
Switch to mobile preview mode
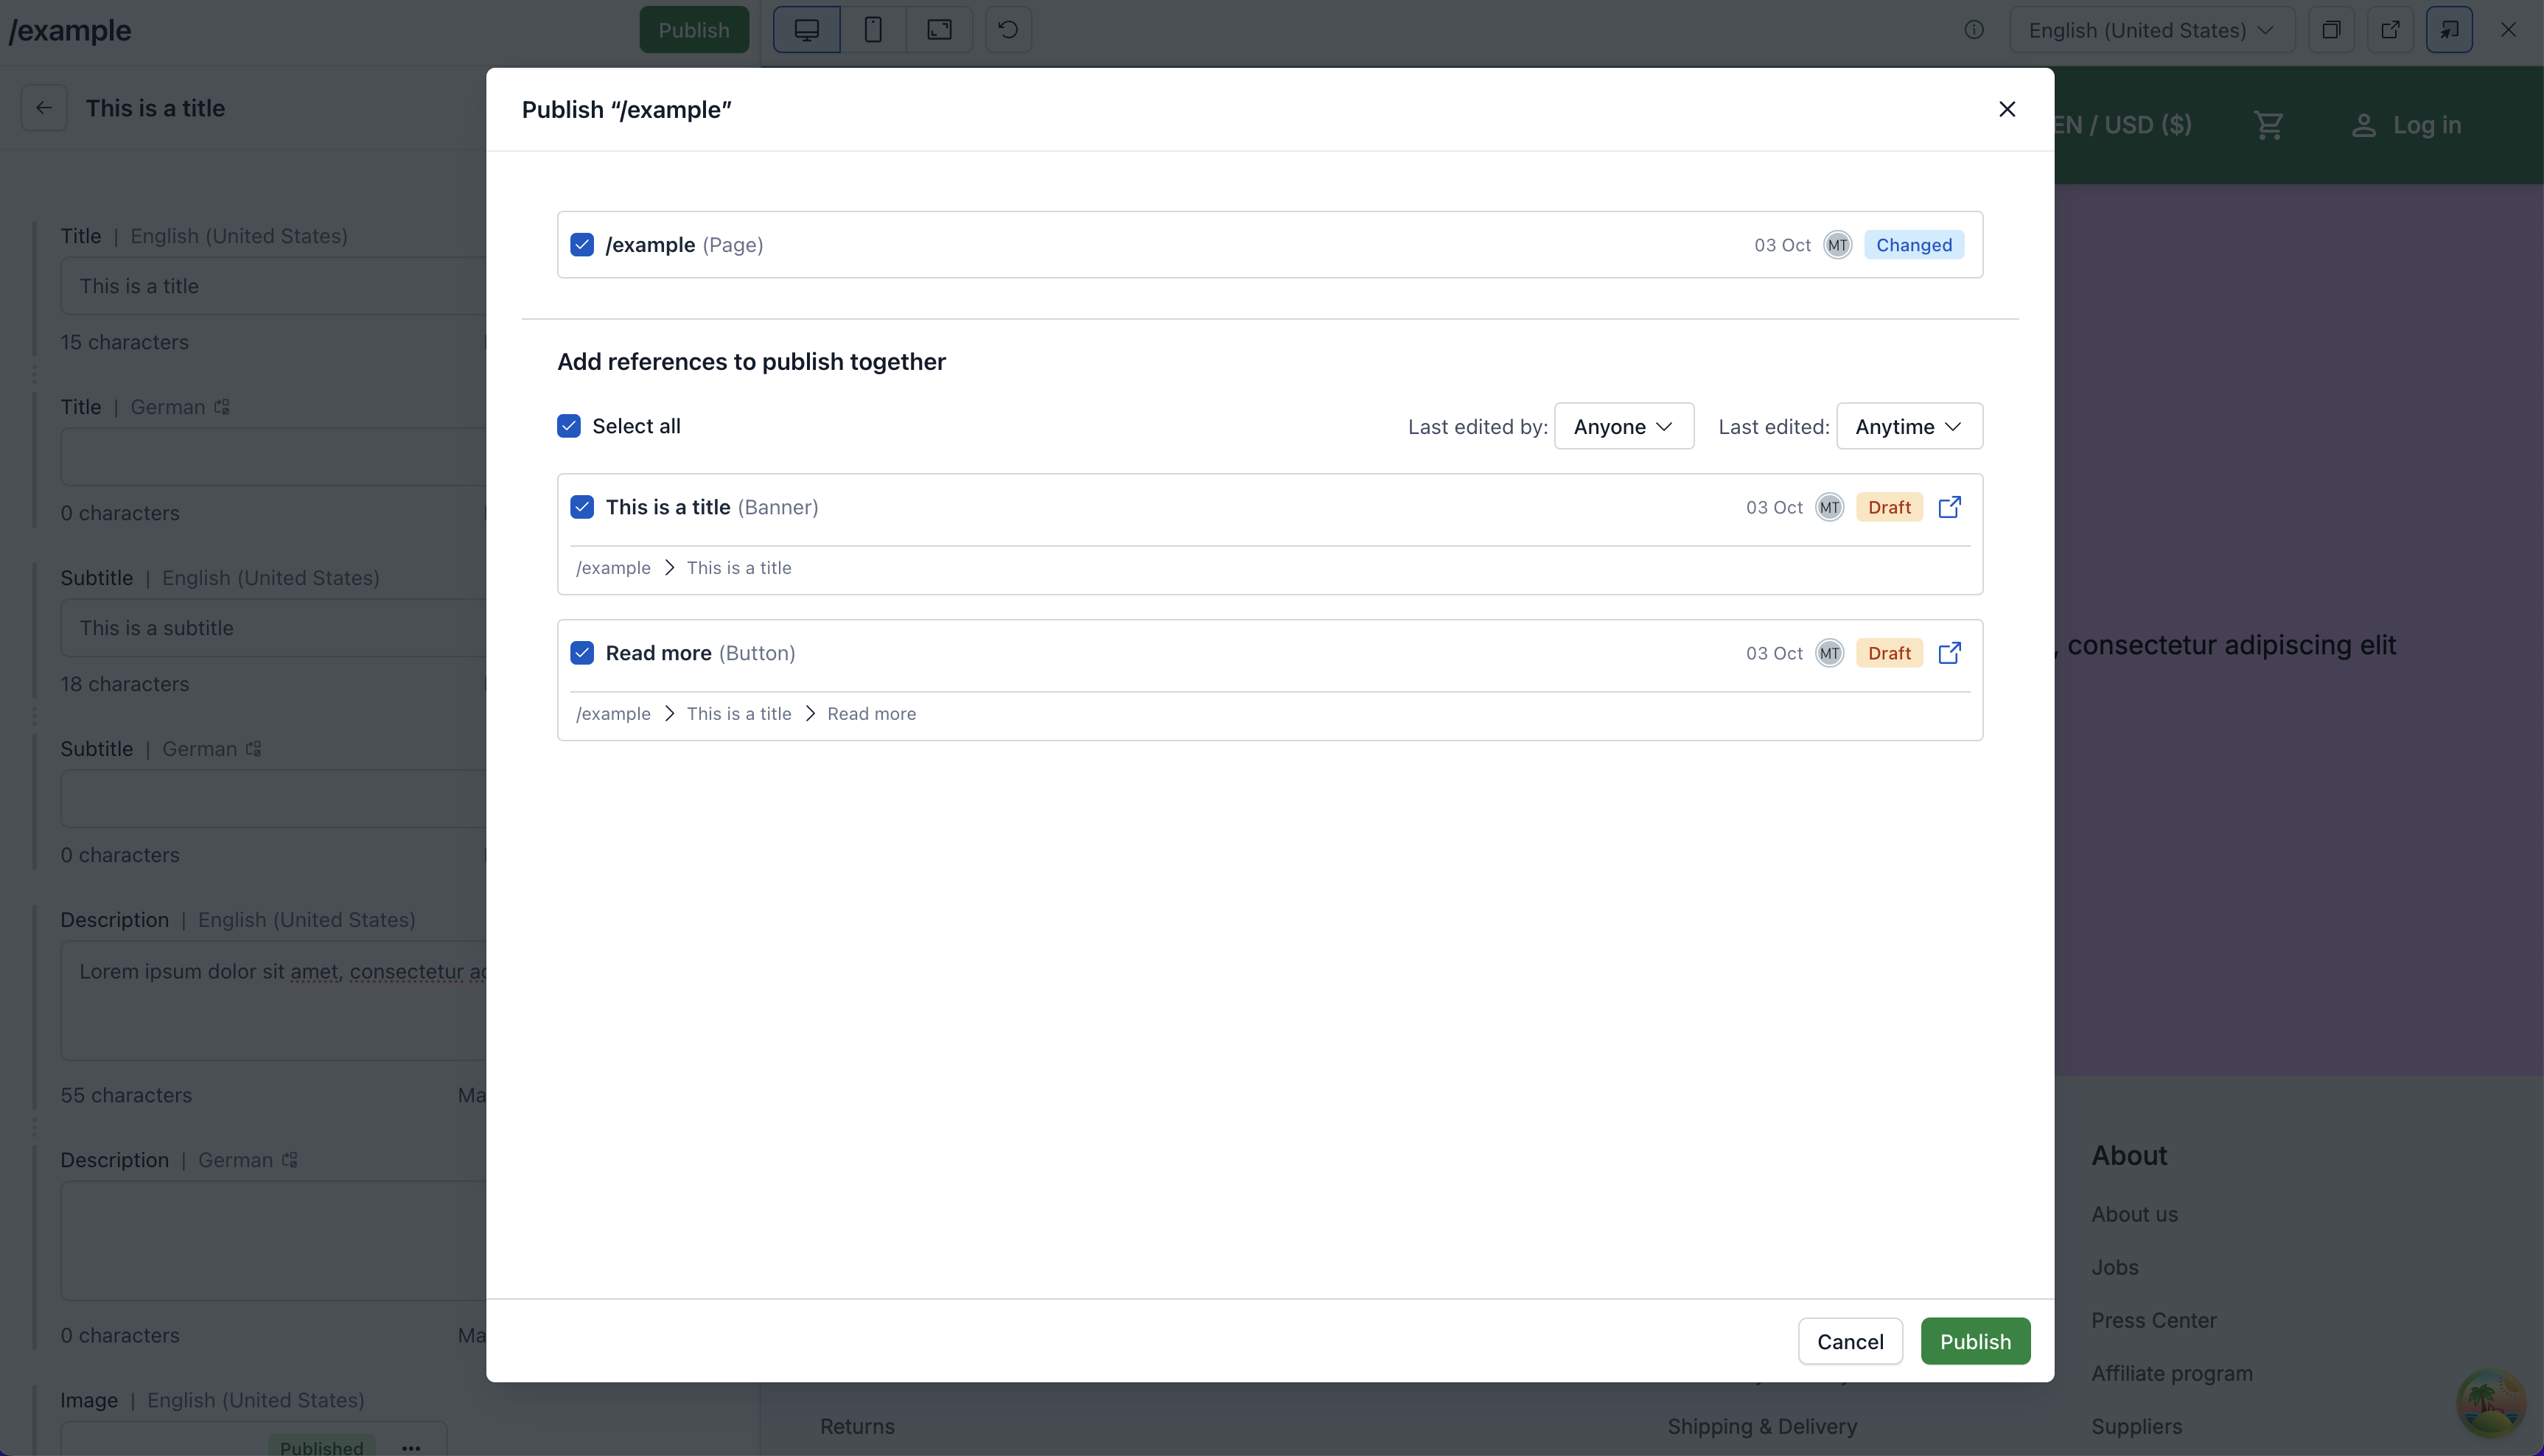coord(873,30)
